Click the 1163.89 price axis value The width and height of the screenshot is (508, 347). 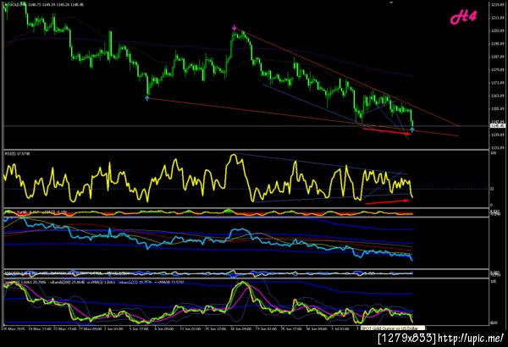[x=497, y=96]
